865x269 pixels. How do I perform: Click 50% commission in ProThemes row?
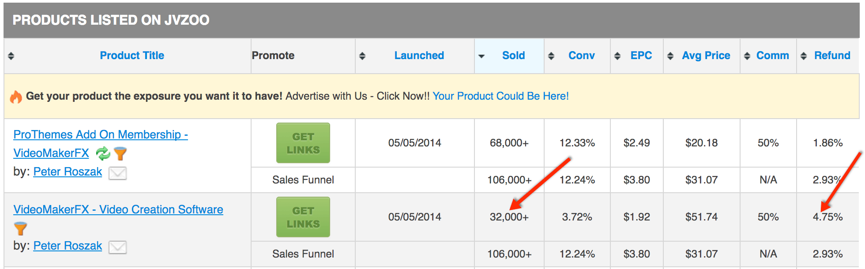pyautogui.click(x=768, y=143)
